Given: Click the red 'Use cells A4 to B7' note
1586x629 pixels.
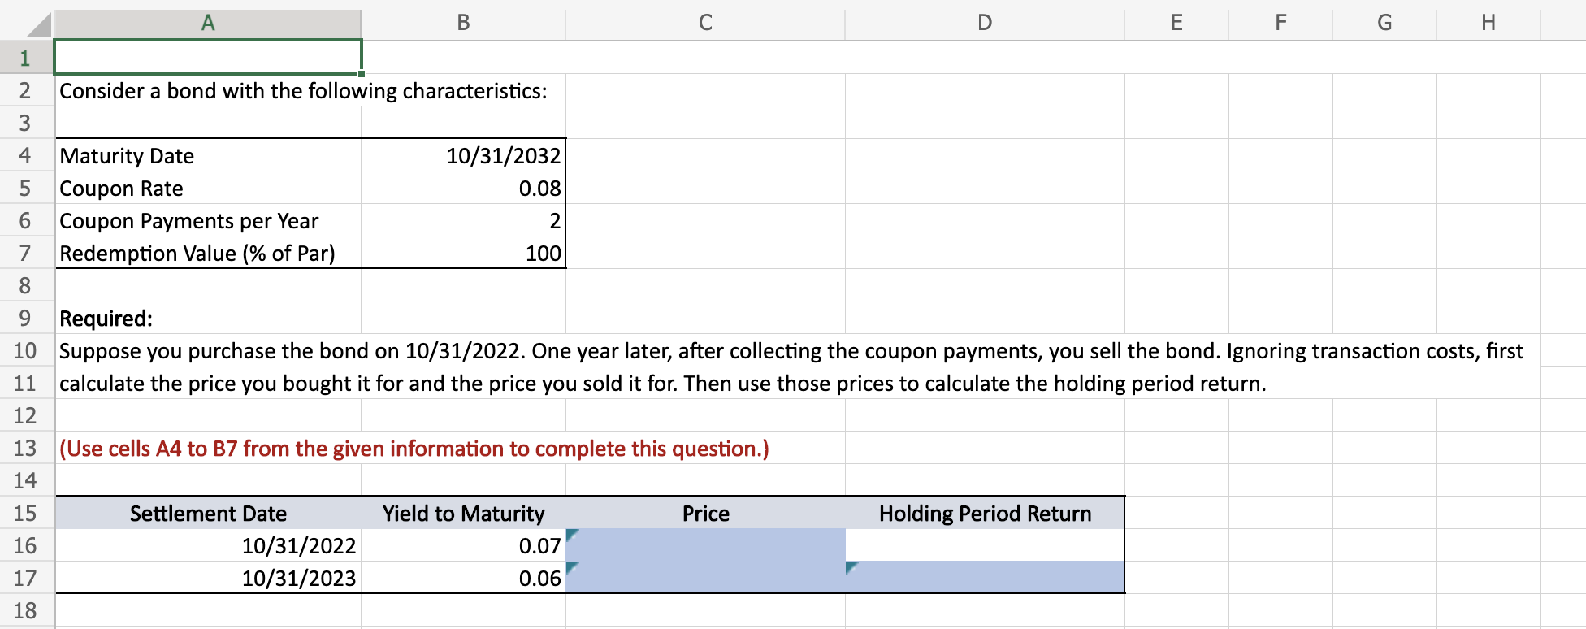Looking at the screenshot, I should click(414, 448).
